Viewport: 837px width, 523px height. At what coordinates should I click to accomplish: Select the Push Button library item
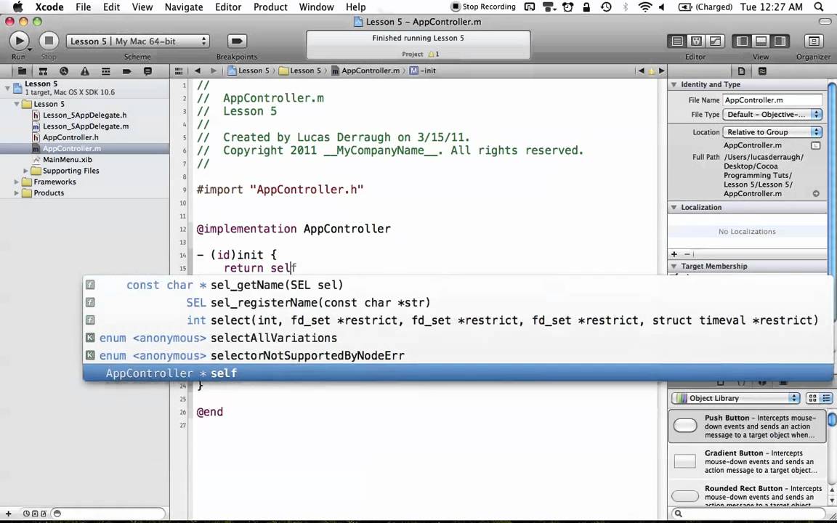[x=748, y=426]
